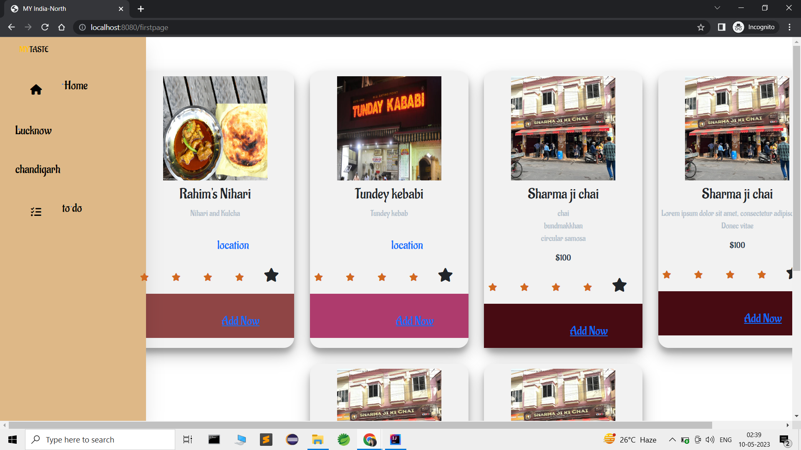
Task: Click inside the search box on the taskbar
Action: click(x=100, y=439)
